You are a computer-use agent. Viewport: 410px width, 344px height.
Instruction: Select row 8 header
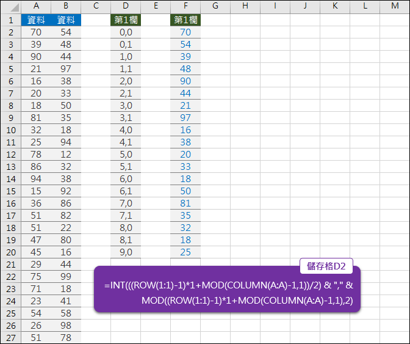click(11, 106)
